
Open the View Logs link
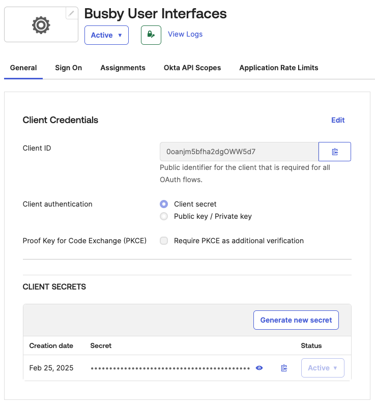coord(185,34)
